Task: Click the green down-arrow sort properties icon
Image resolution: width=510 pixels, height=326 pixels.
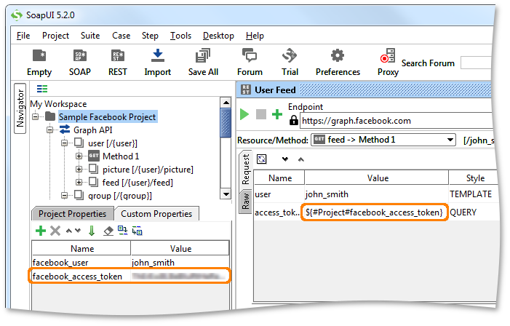Action: 92,231
